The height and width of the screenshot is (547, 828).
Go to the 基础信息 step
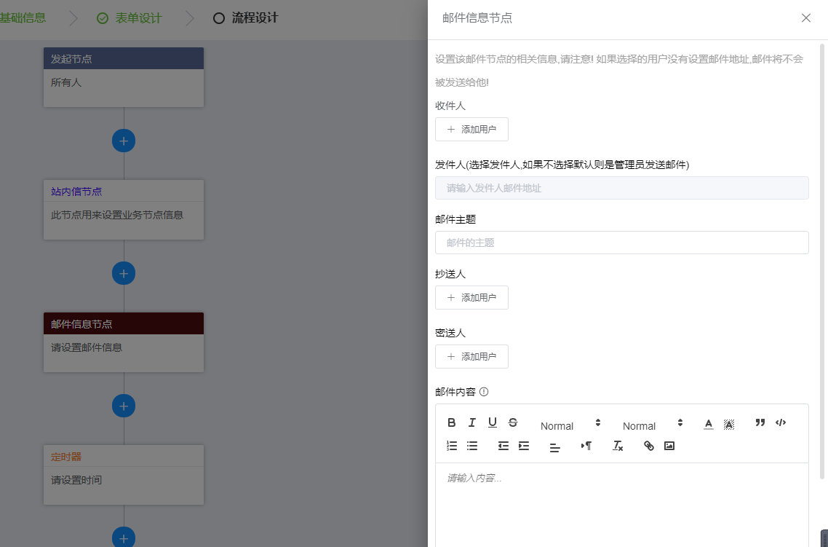pyautogui.click(x=23, y=18)
